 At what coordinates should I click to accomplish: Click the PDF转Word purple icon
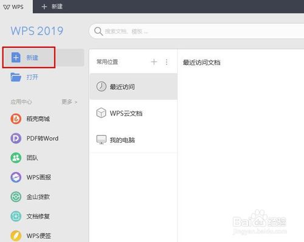[16, 139]
